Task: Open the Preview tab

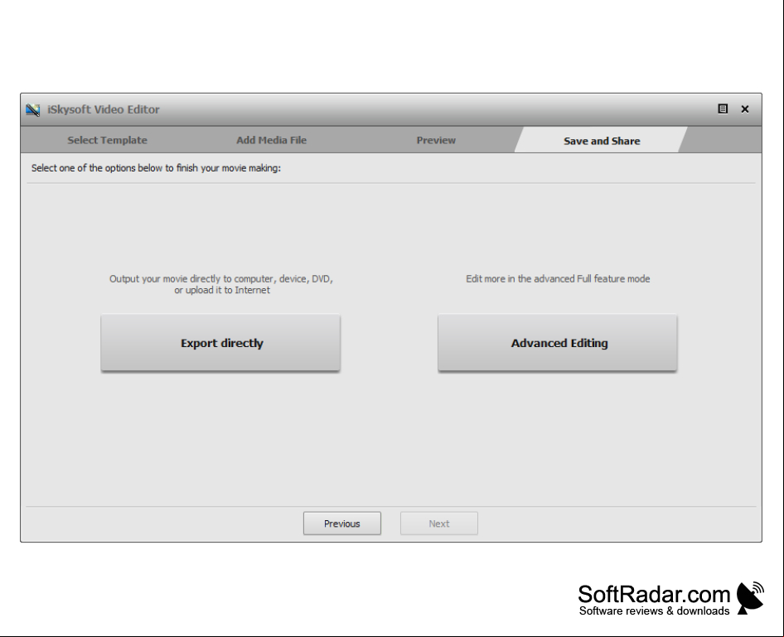Action: (436, 140)
